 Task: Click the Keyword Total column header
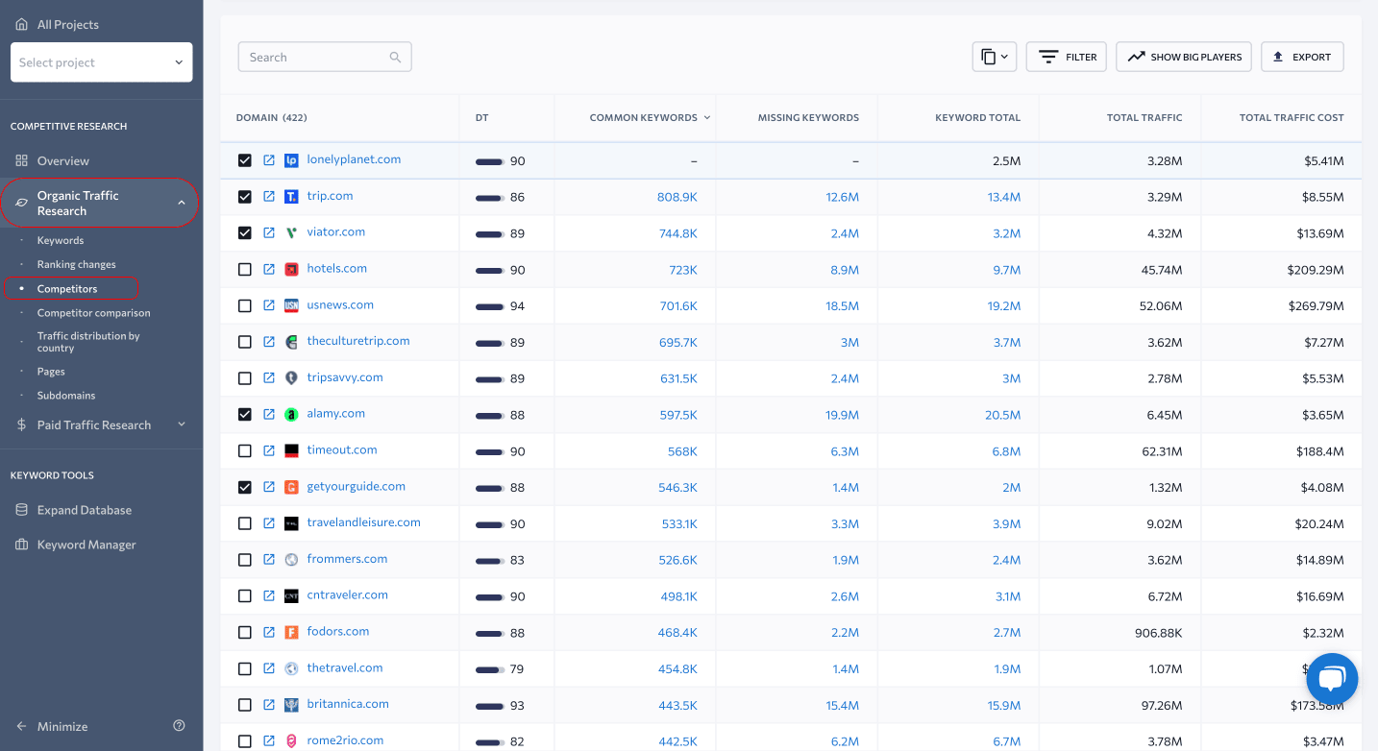pyautogui.click(x=977, y=118)
